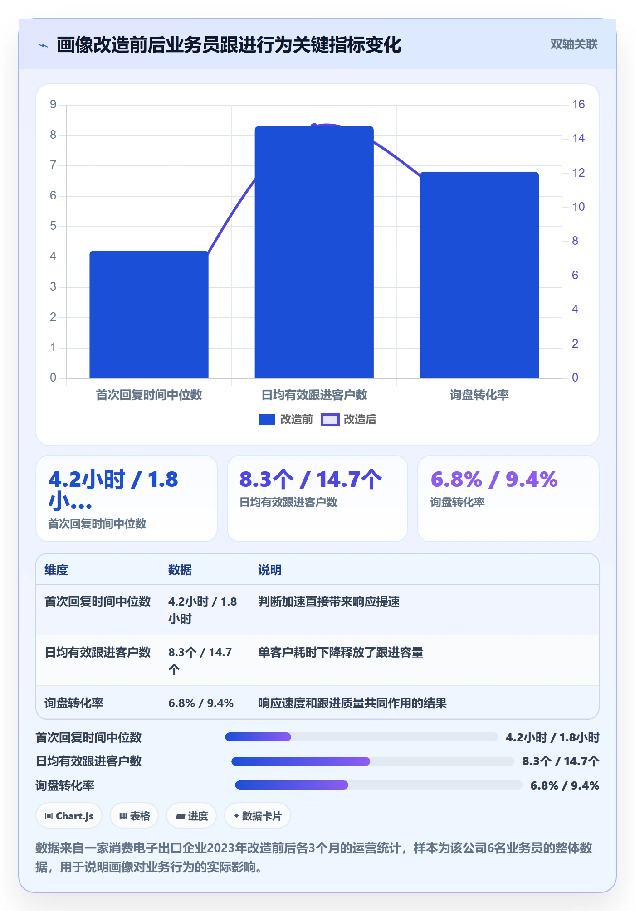This screenshot has height=911, width=635.
Task: Click the 日均有效跟进客户数 progress bar
Action: pos(373,761)
